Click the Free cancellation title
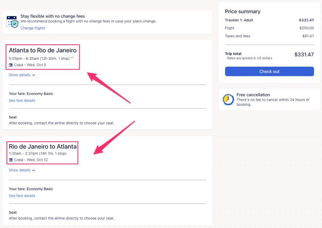322x228 pixels. coord(253,95)
